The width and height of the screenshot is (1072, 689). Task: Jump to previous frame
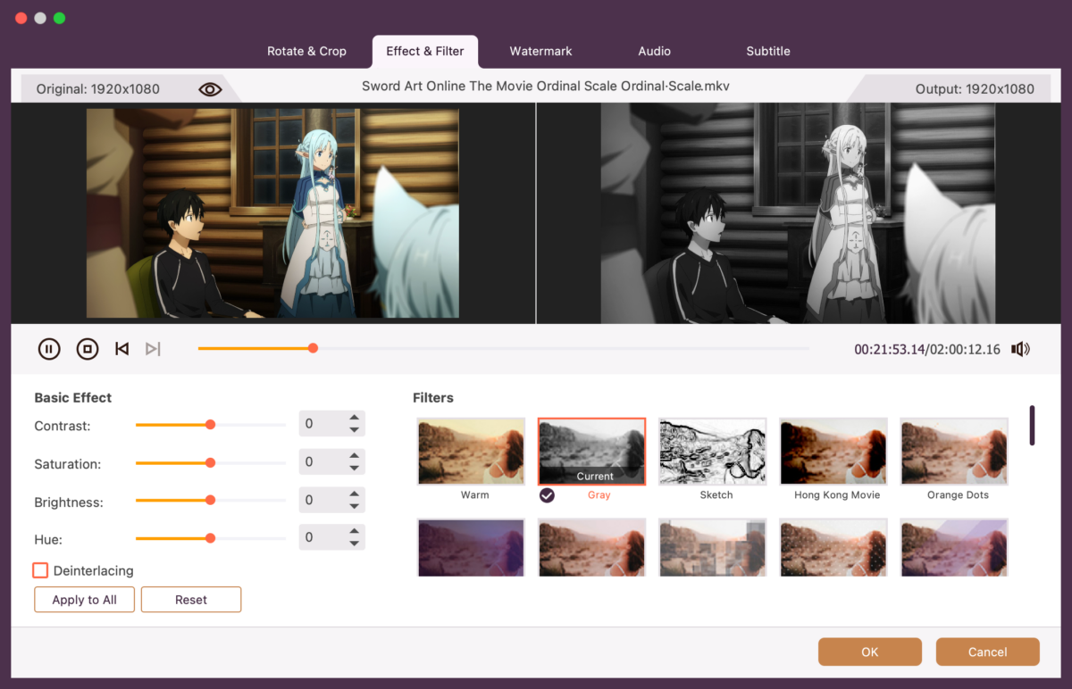[x=122, y=349]
